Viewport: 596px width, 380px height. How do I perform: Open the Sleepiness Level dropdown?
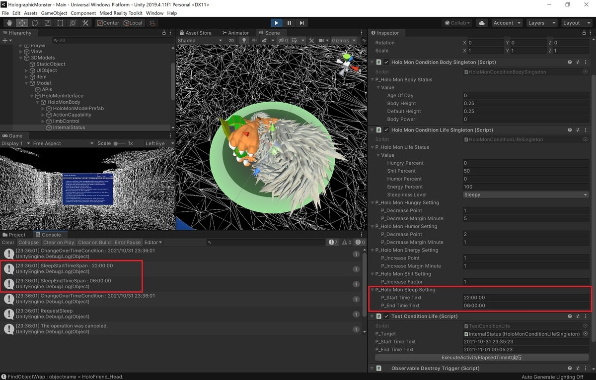525,195
